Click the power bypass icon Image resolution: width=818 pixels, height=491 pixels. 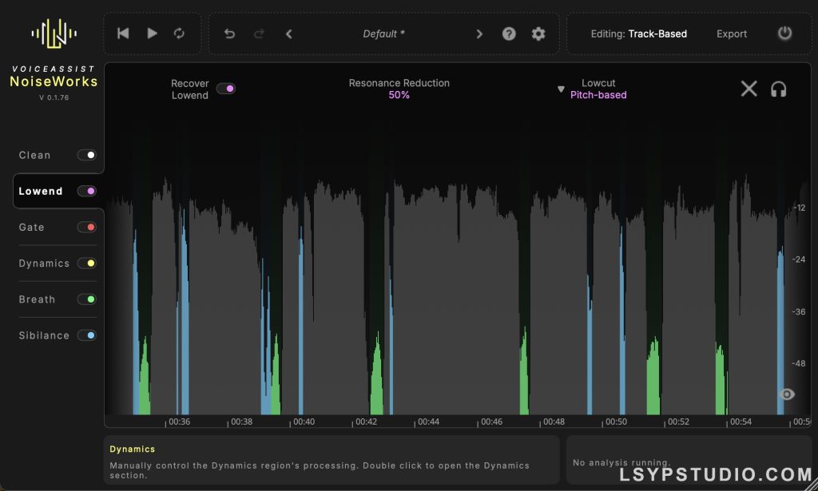[x=784, y=34]
